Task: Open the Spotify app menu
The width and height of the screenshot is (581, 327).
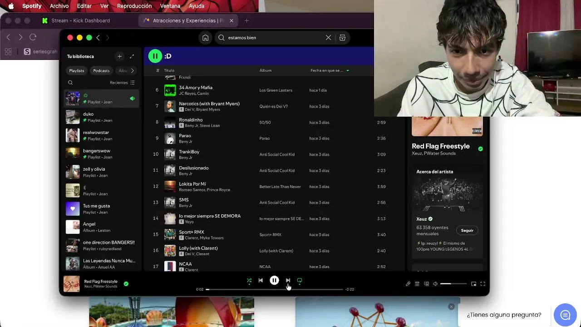Action: click(32, 6)
